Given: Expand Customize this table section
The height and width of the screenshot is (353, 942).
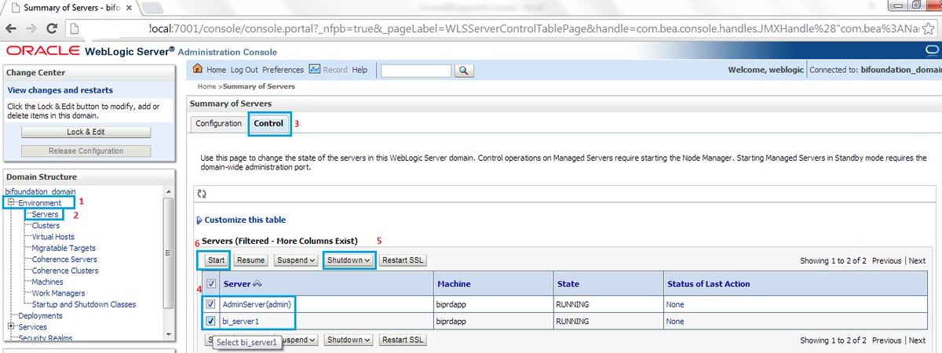Looking at the screenshot, I should pos(240,220).
